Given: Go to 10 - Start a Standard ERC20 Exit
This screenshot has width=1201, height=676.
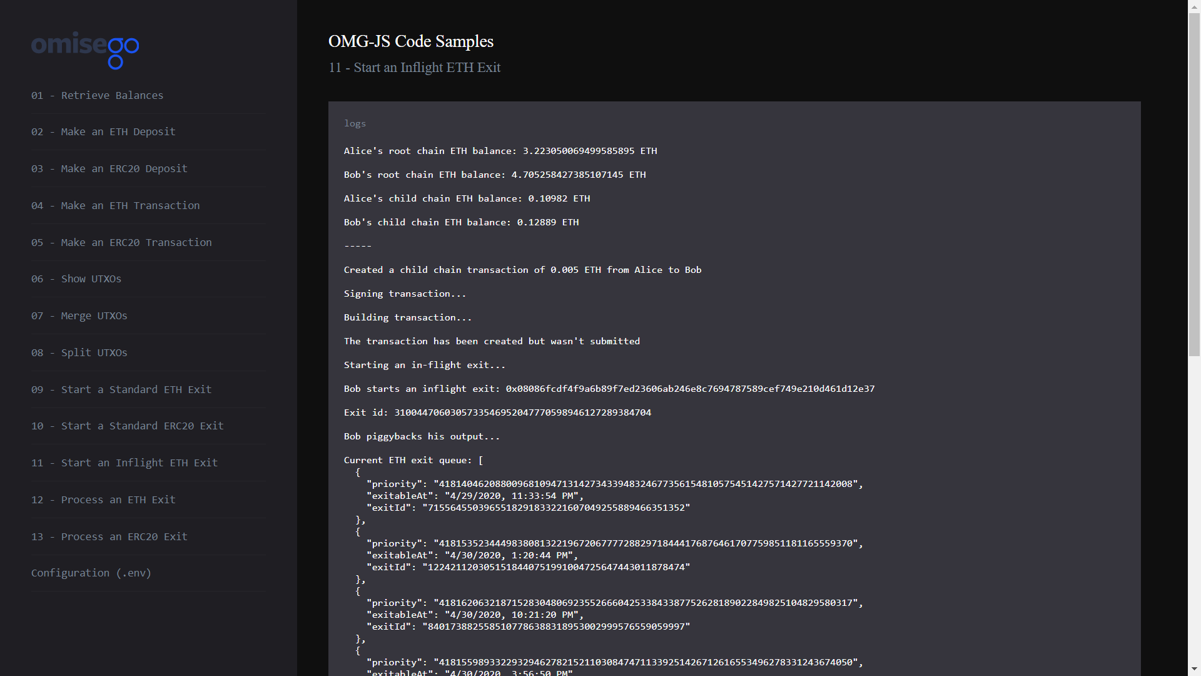Looking at the screenshot, I should 128,426.
